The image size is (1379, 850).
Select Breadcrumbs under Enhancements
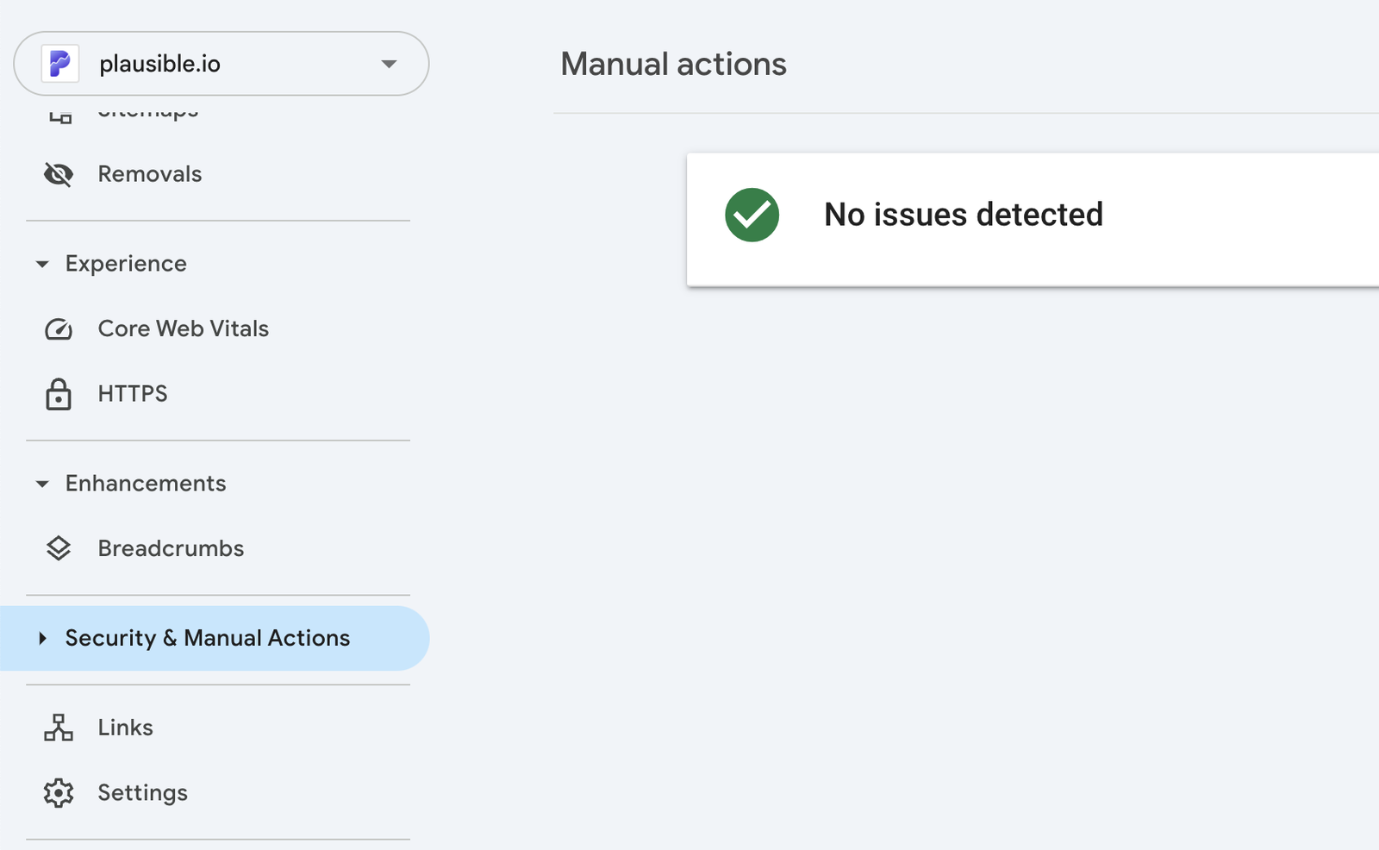point(169,547)
